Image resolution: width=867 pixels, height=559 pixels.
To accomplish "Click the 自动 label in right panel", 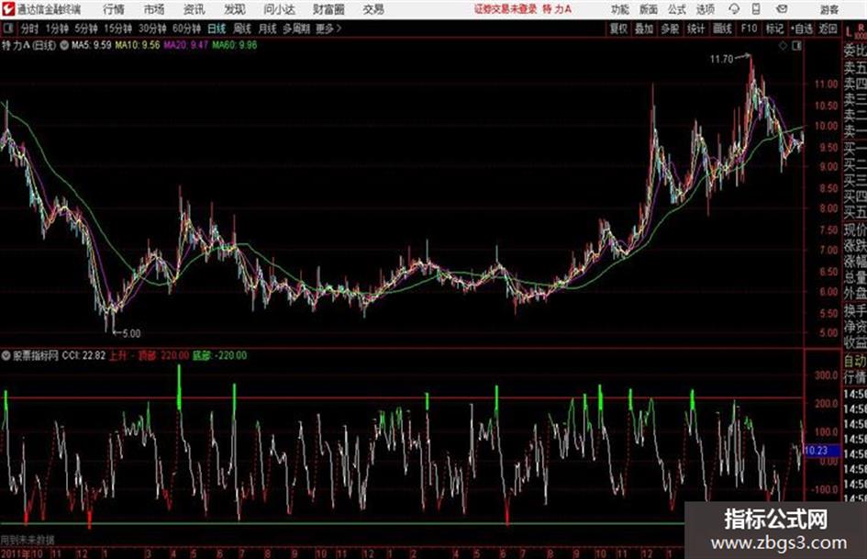I will pyautogui.click(x=855, y=361).
